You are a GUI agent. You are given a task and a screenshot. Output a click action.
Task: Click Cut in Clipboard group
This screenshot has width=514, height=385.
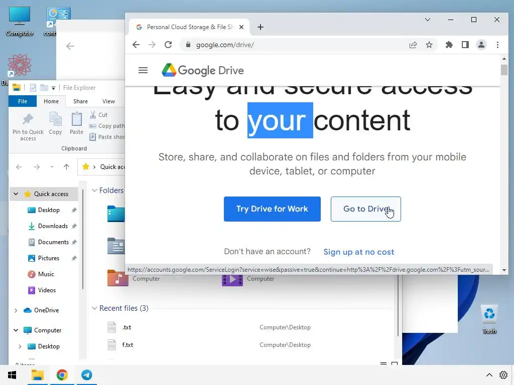[x=99, y=115]
